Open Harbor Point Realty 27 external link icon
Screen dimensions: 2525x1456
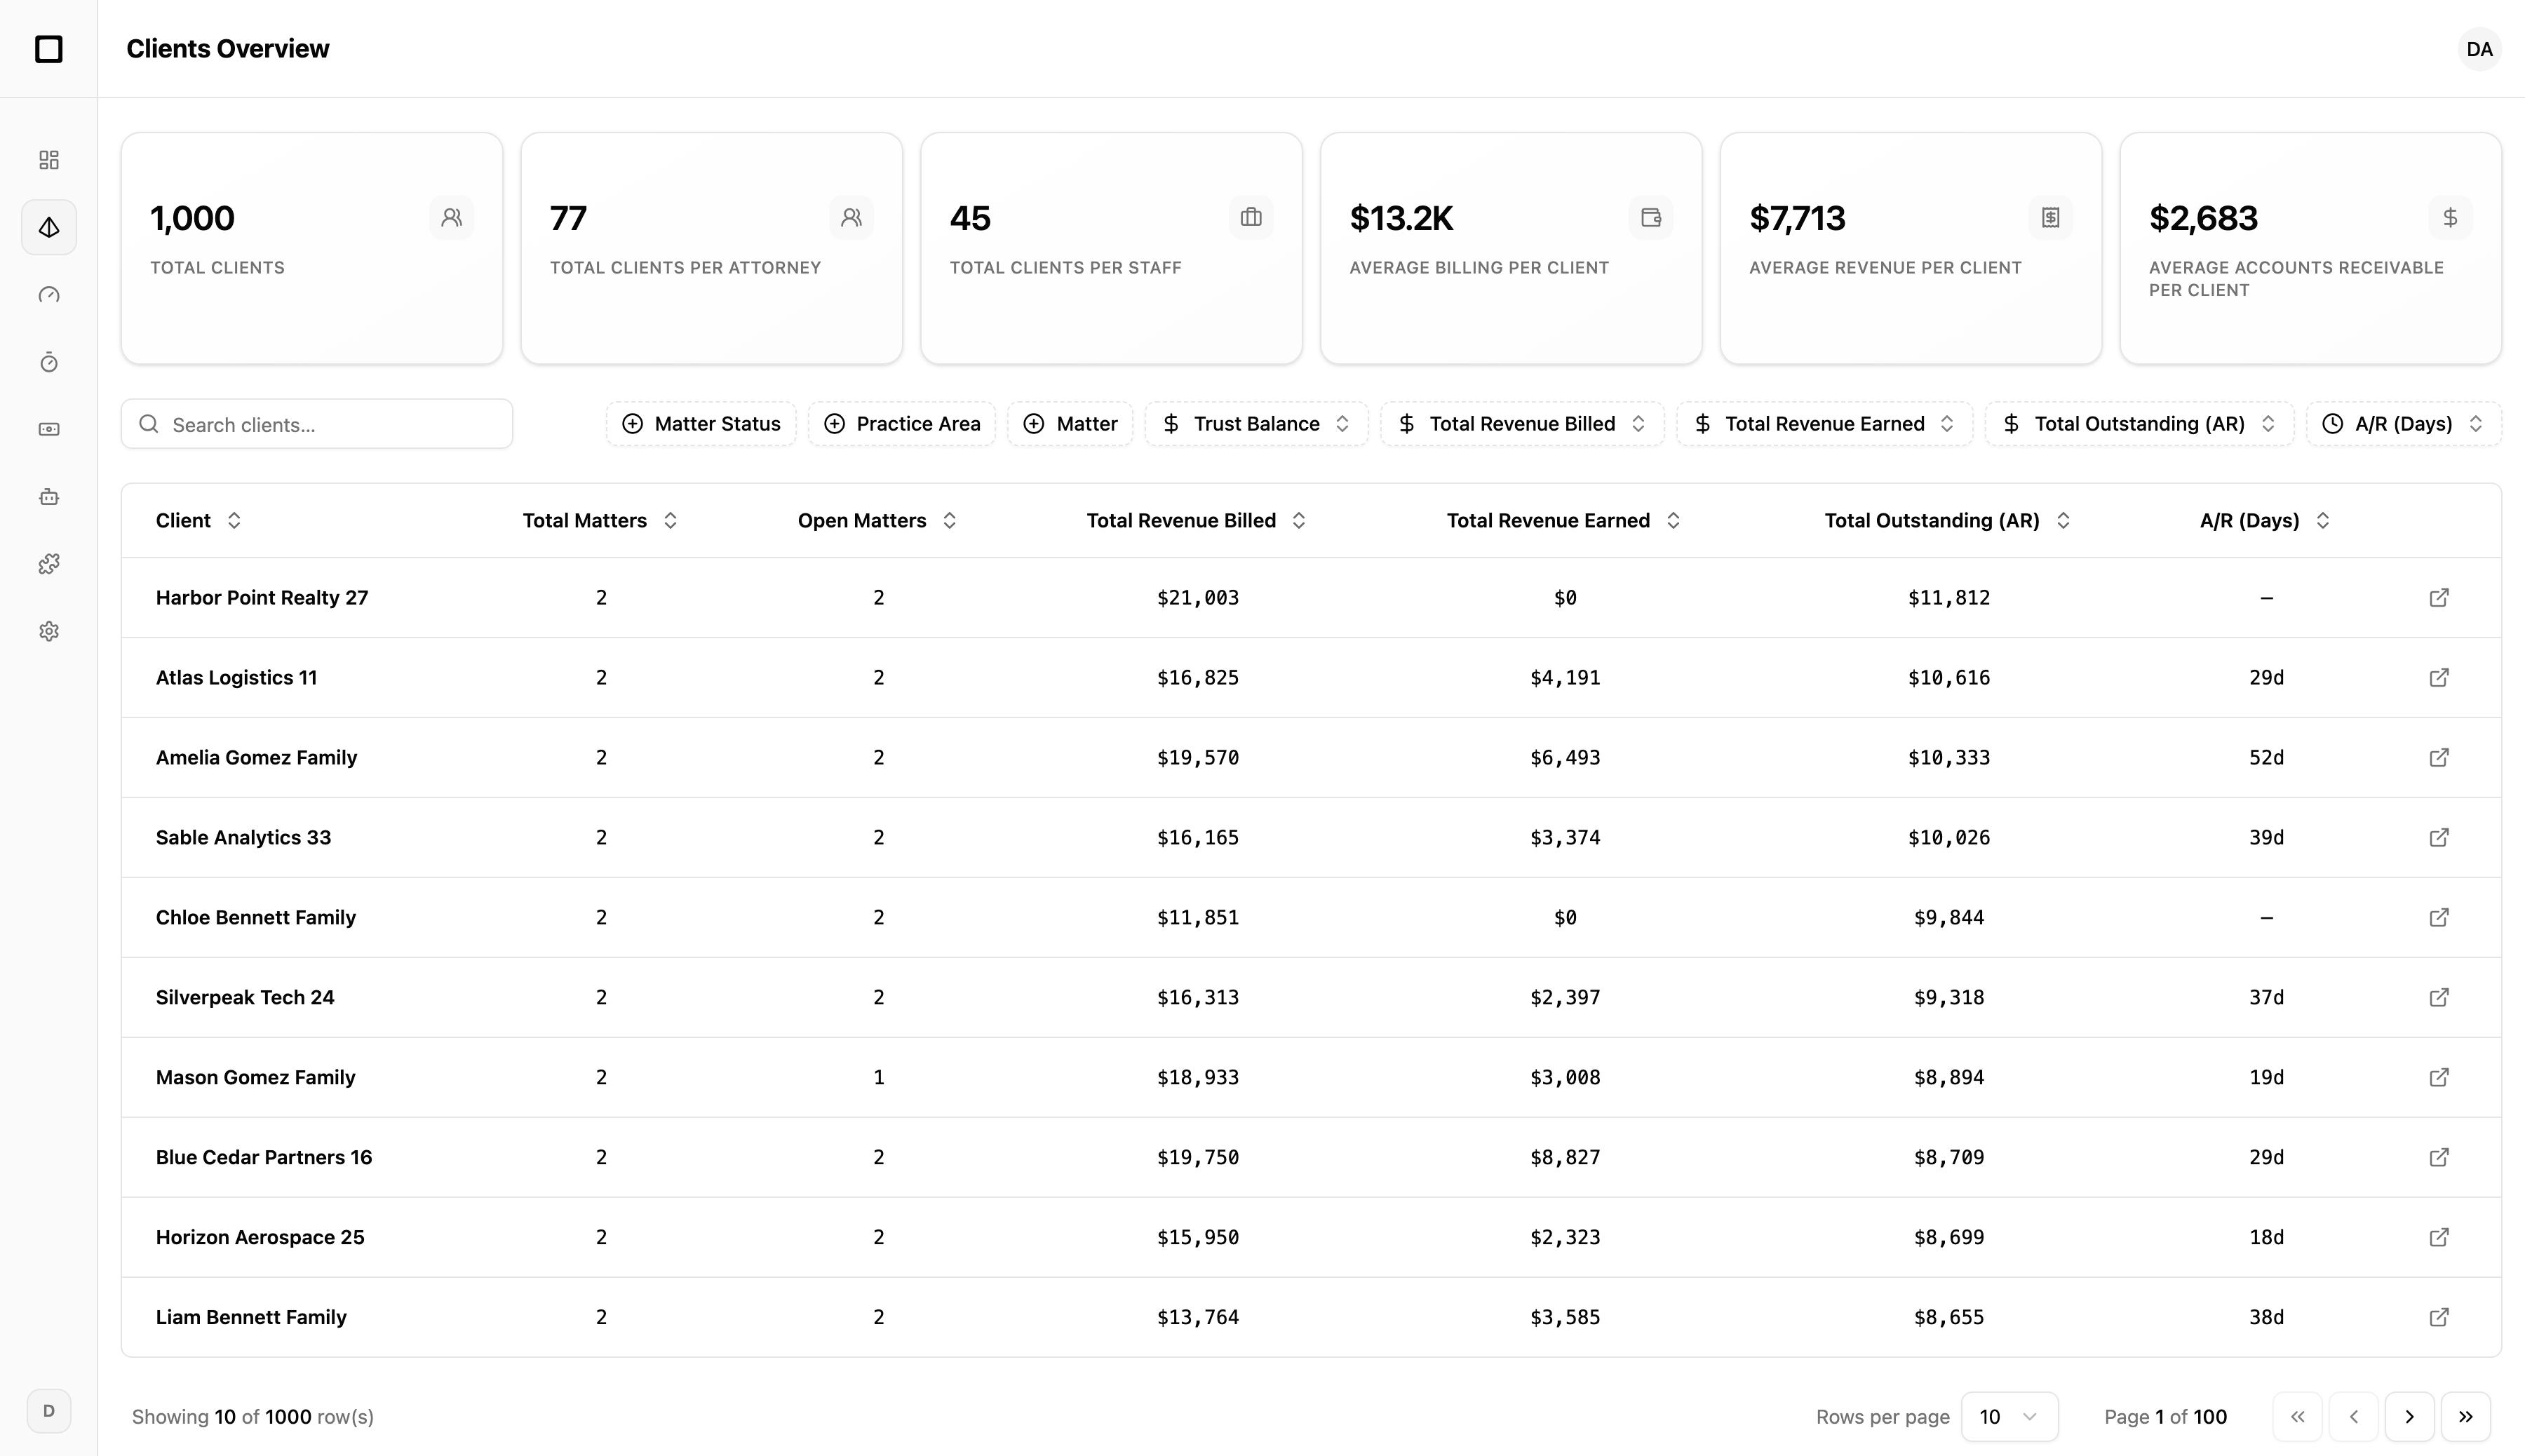coord(2438,598)
